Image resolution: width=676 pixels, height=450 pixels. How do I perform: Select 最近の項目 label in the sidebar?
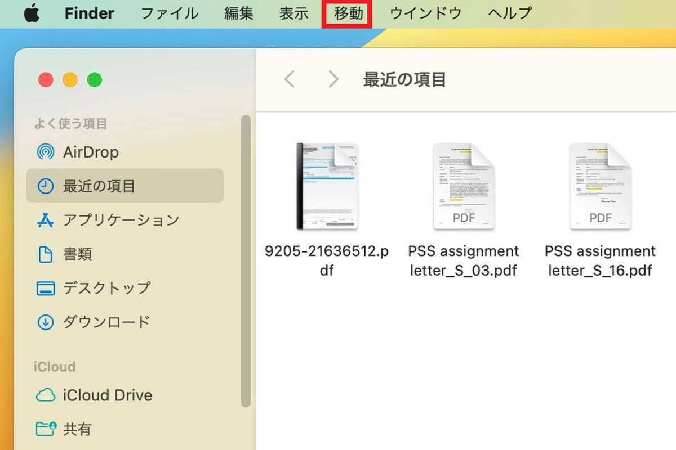point(99,186)
